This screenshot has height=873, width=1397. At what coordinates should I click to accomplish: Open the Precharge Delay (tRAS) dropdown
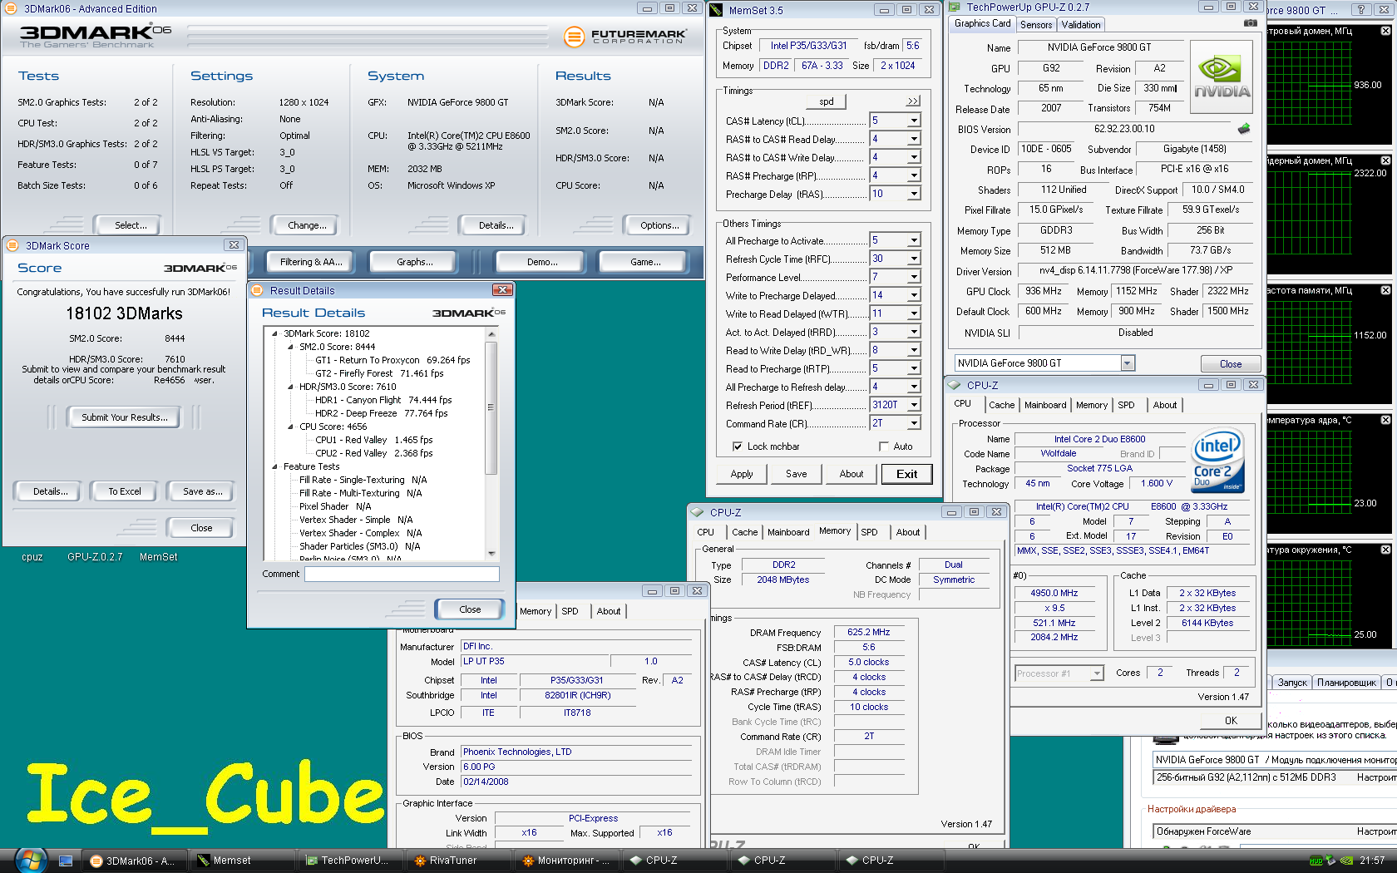(x=914, y=194)
